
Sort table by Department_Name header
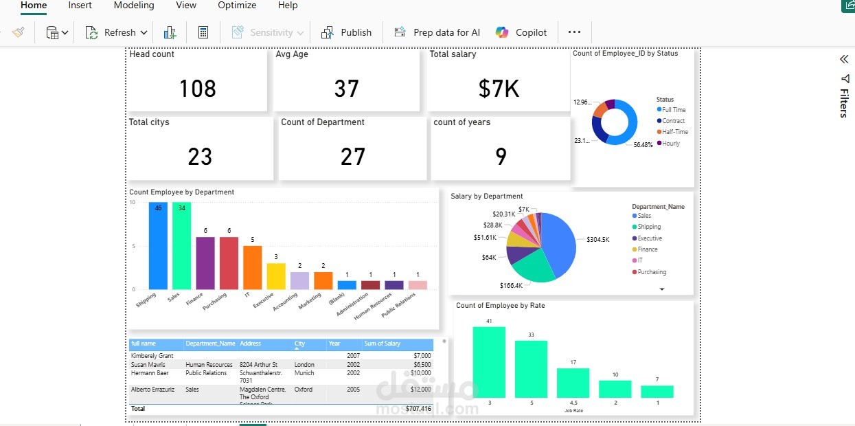pos(211,344)
